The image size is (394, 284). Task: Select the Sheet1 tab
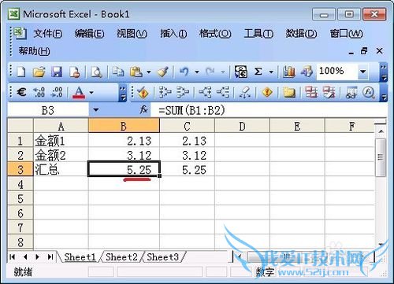(80, 257)
